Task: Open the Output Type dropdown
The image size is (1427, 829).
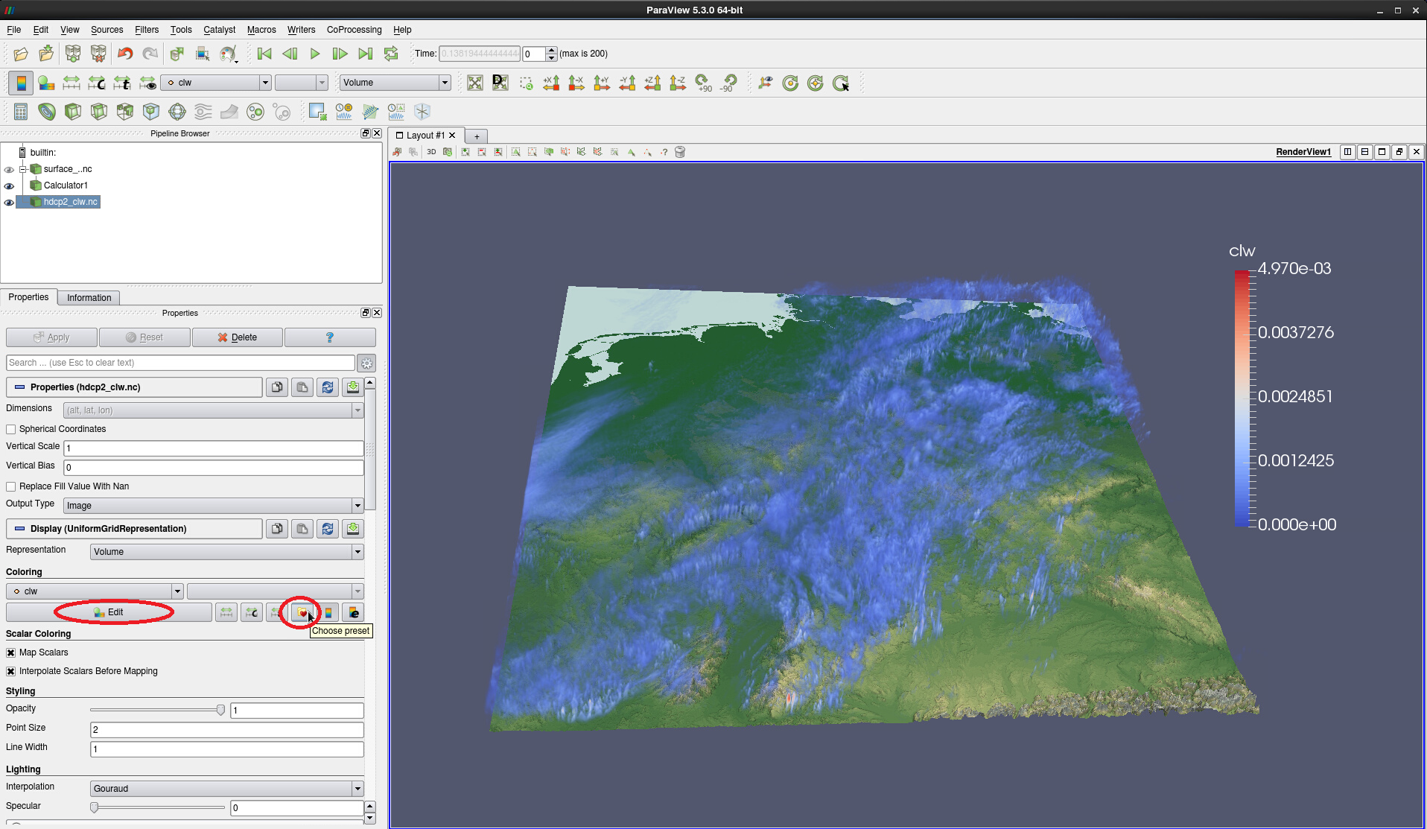Action: pos(213,506)
